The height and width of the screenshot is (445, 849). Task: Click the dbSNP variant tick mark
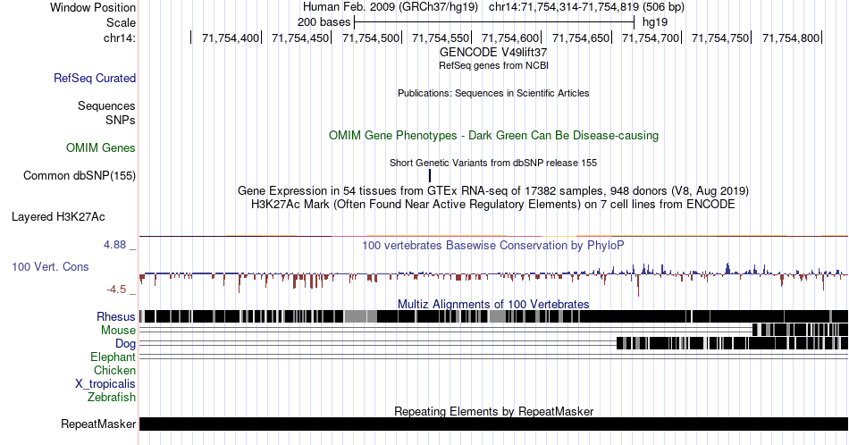[x=430, y=175]
